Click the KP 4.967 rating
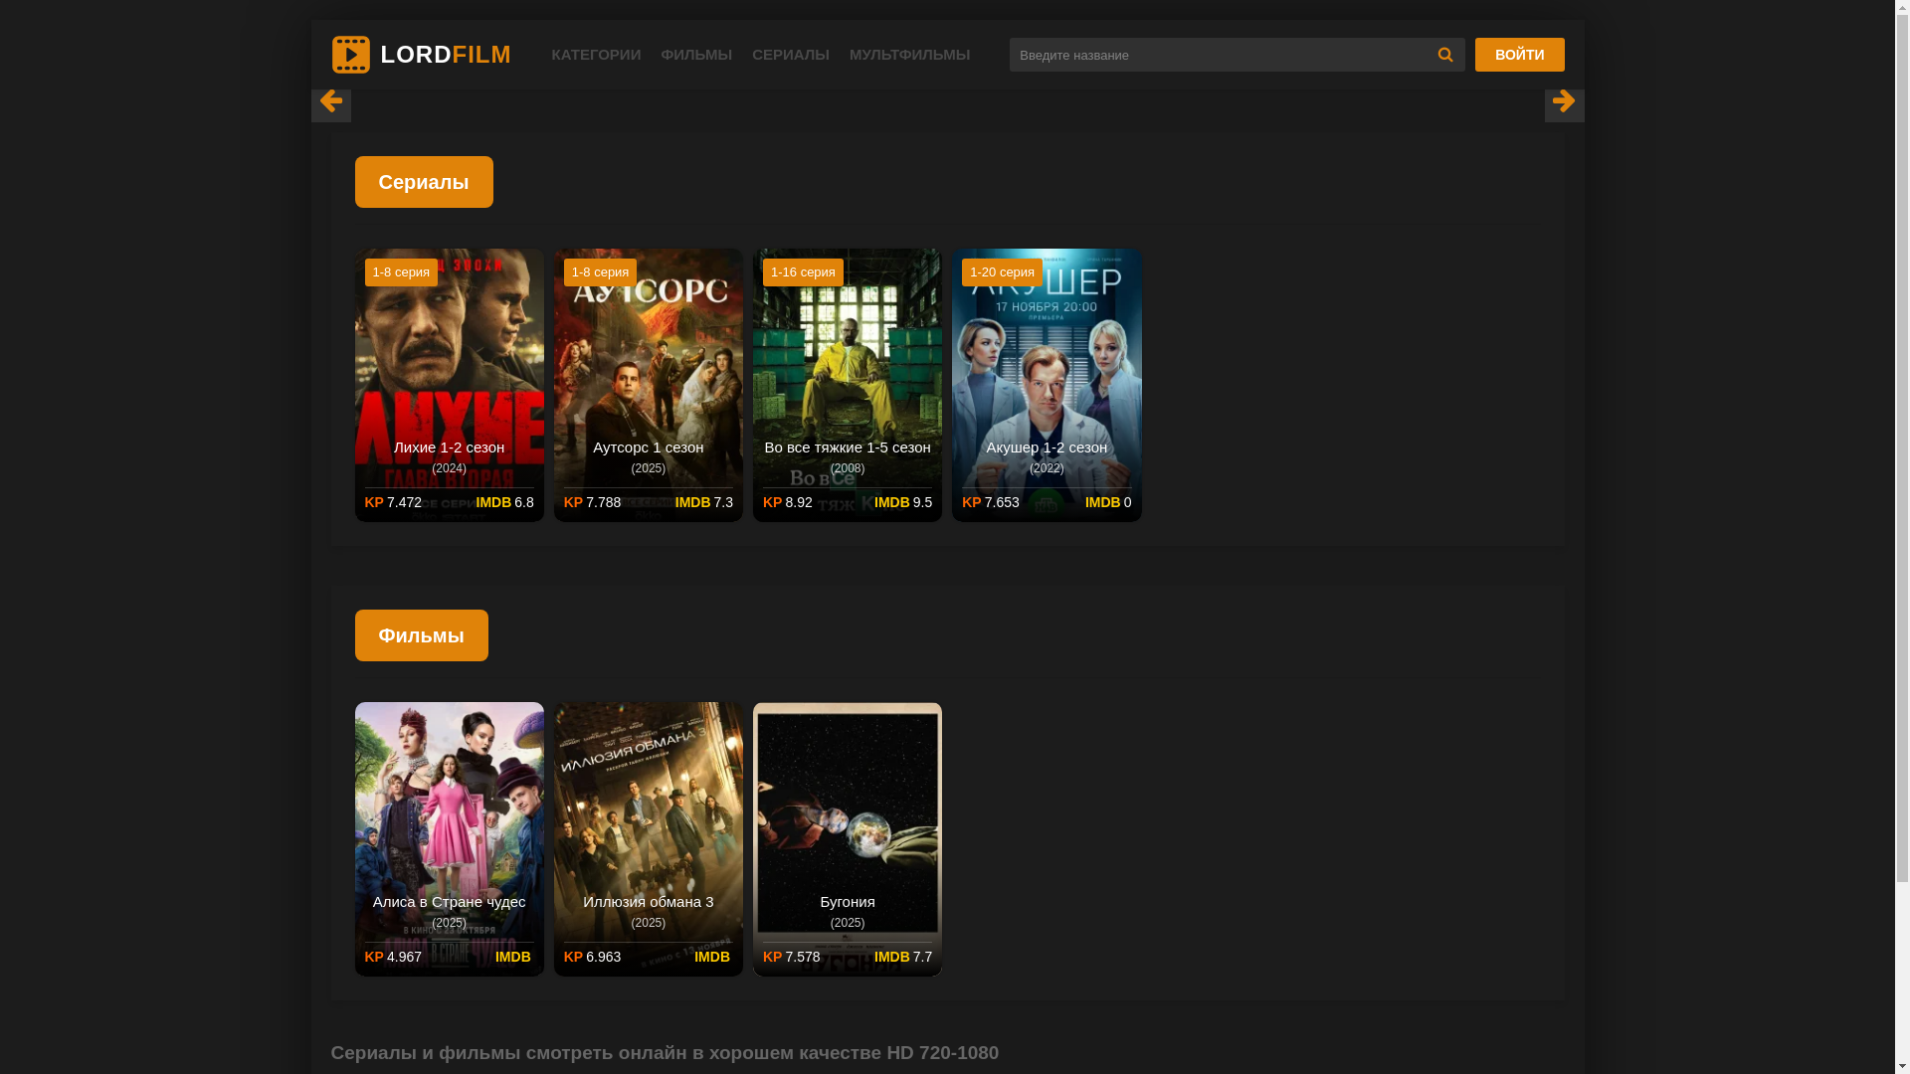This screenshot has width=1910, height=1074. coord(393,957)
